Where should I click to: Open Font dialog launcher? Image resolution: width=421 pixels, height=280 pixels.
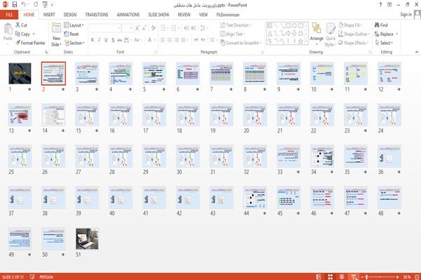click(x=156, y=52)
